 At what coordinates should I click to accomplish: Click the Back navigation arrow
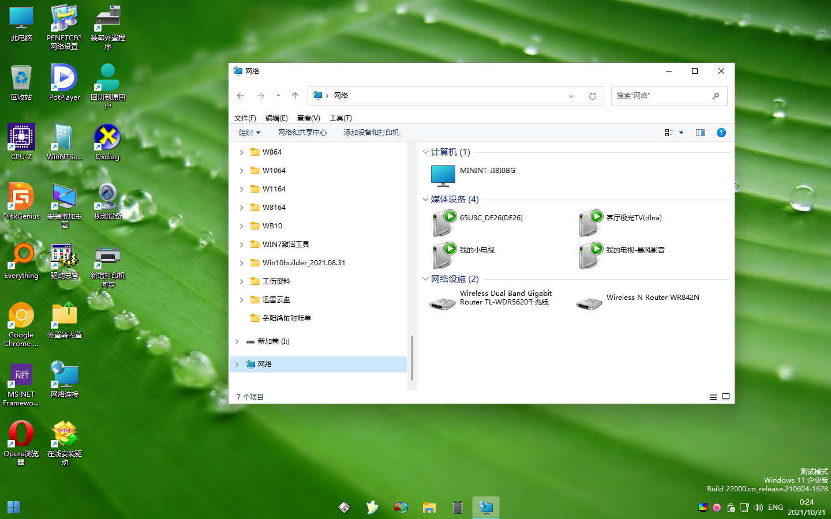[x=241, y=96]
